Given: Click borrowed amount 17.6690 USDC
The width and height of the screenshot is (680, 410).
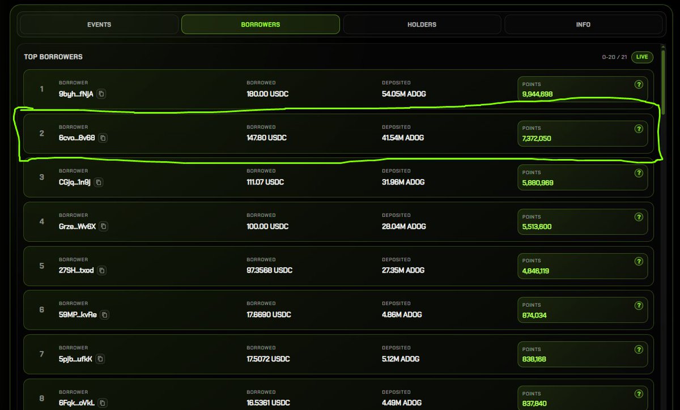Looking at the screenshot, I should pos(269,315).
